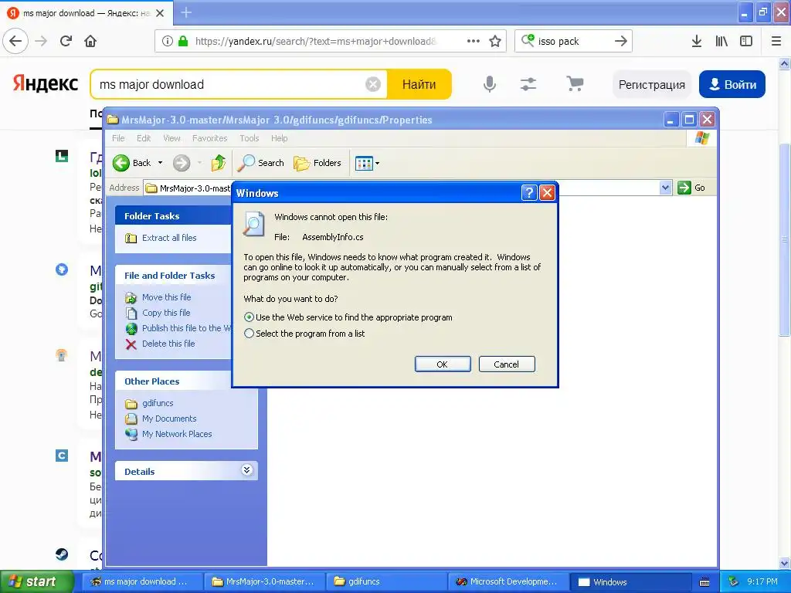Start Yandex voice search microphone
This screenshot has height=593, width=791.
coord(489,83)
